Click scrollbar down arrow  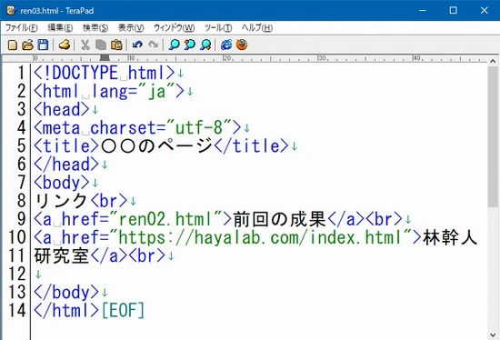tap(493, 335)
